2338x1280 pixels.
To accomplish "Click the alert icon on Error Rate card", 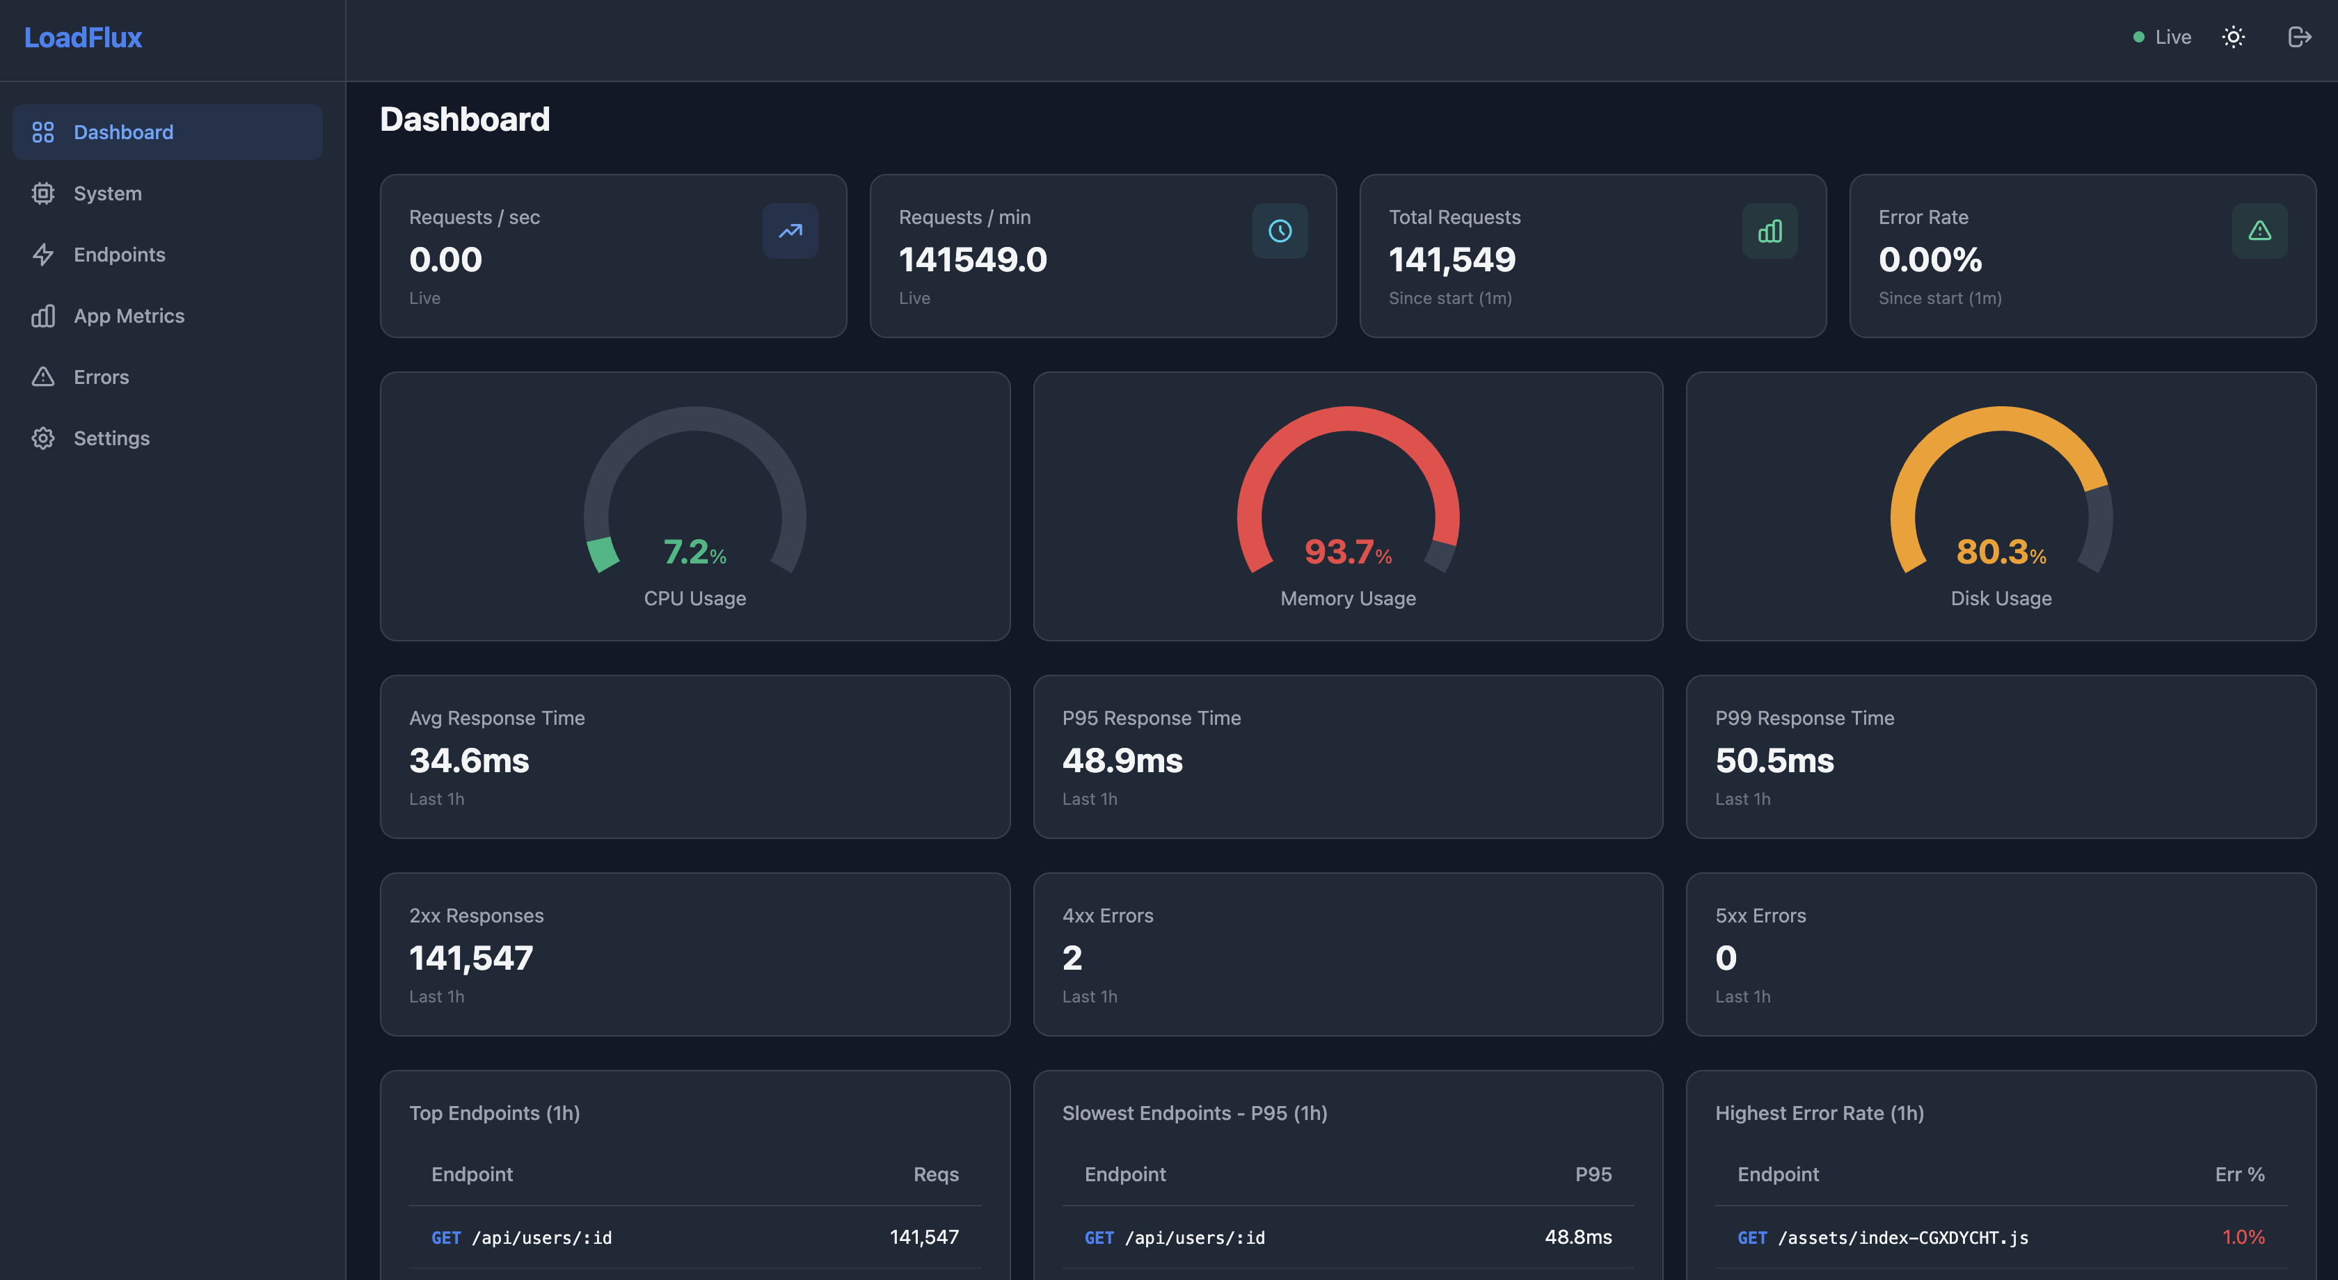I will 2259,232.
